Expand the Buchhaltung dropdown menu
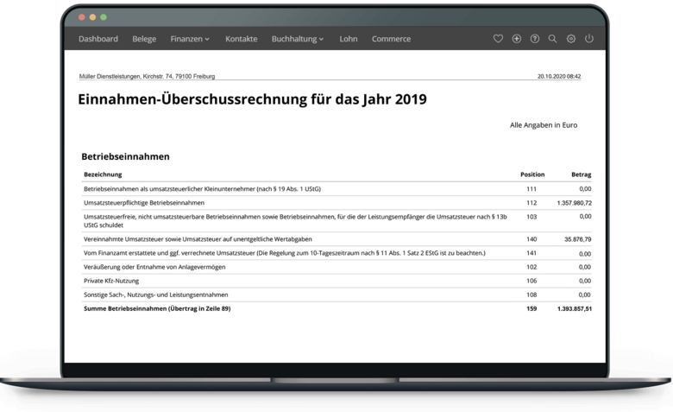 click(x=298, y=39)
